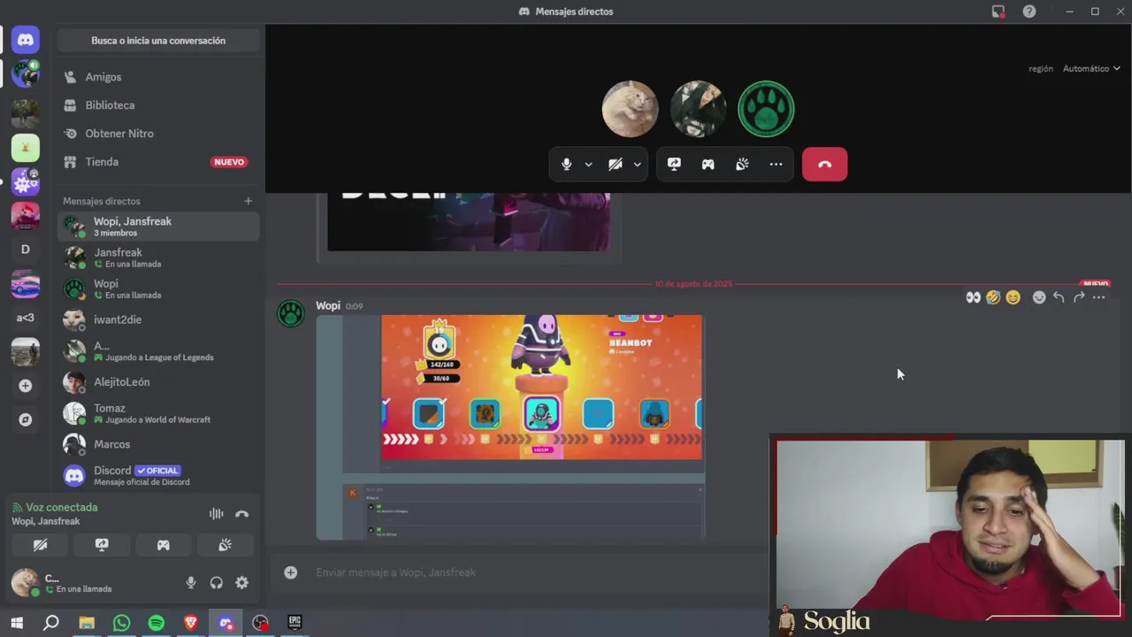Click the cat avatar in call
The width and height of the screenshot is (1132, 637).
[630, 109]
